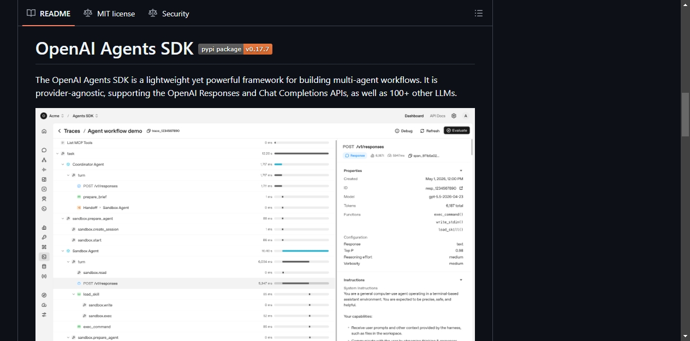Click the curly braces icon in demo sidebar
Viewport: 690px width, 341px height.
click(x=44, y=276)
